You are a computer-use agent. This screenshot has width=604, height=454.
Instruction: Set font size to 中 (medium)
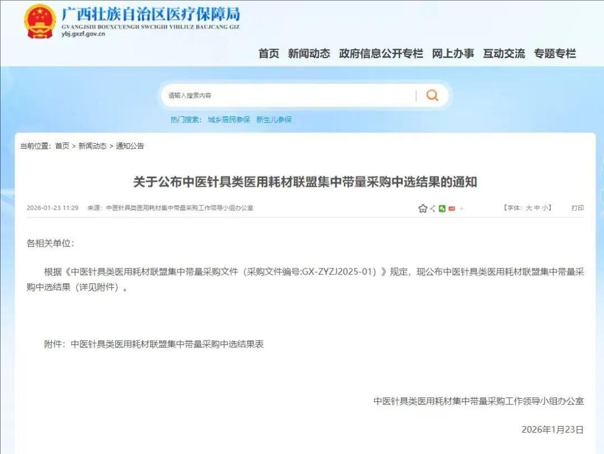coord(537,208)
